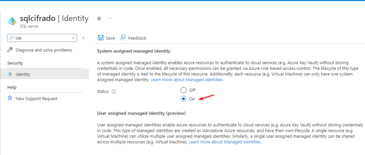The width and height of the screenshot is (365, 155).
Task: Select the Identity menu item
Action: pos(45,74)
